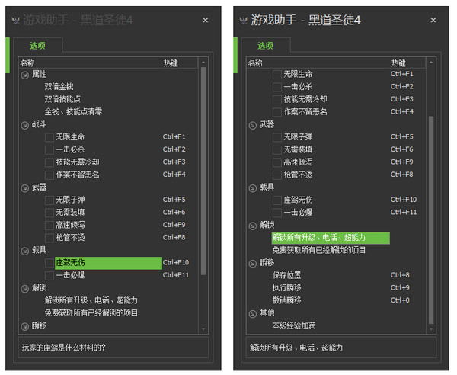Click scrollbar down arrow in right window
The height and width of the screenshot is (375, 457).
(431, 329)
